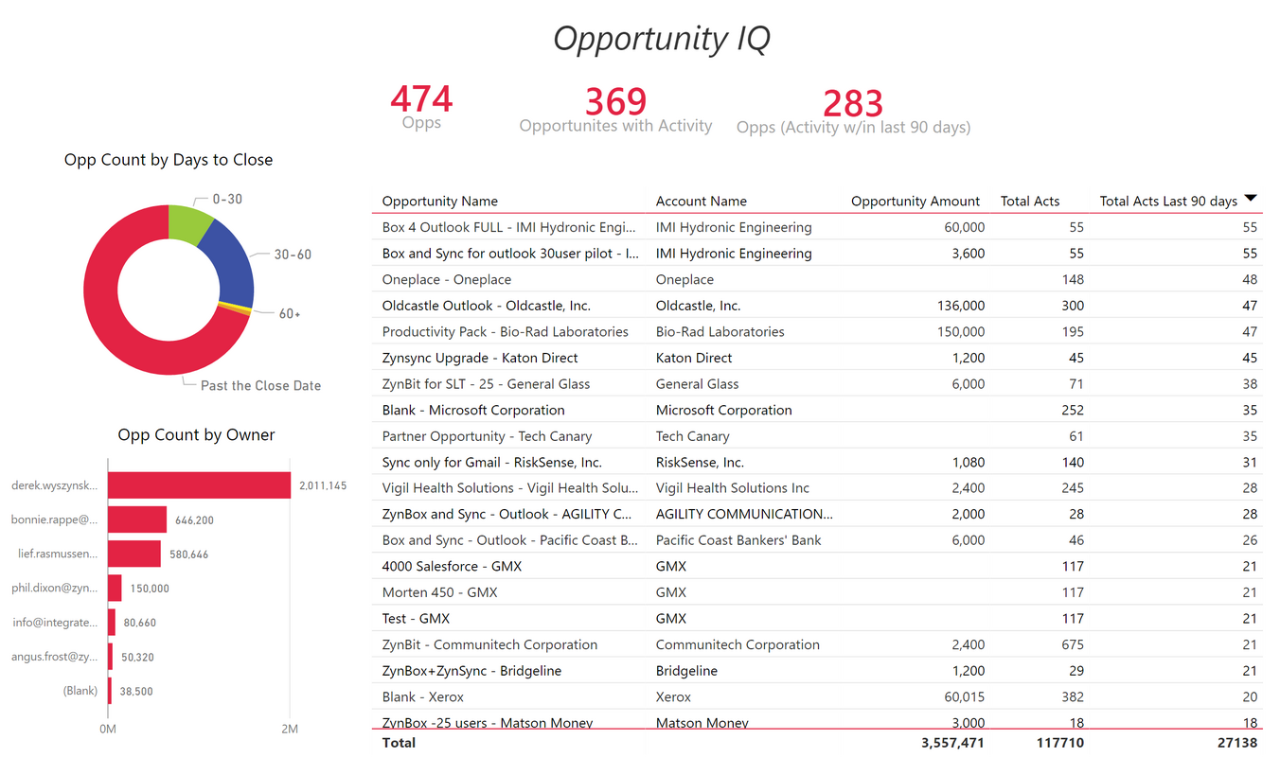Select the Opportunity IQ report title
1280x757 pixels.
pos(660,39)
